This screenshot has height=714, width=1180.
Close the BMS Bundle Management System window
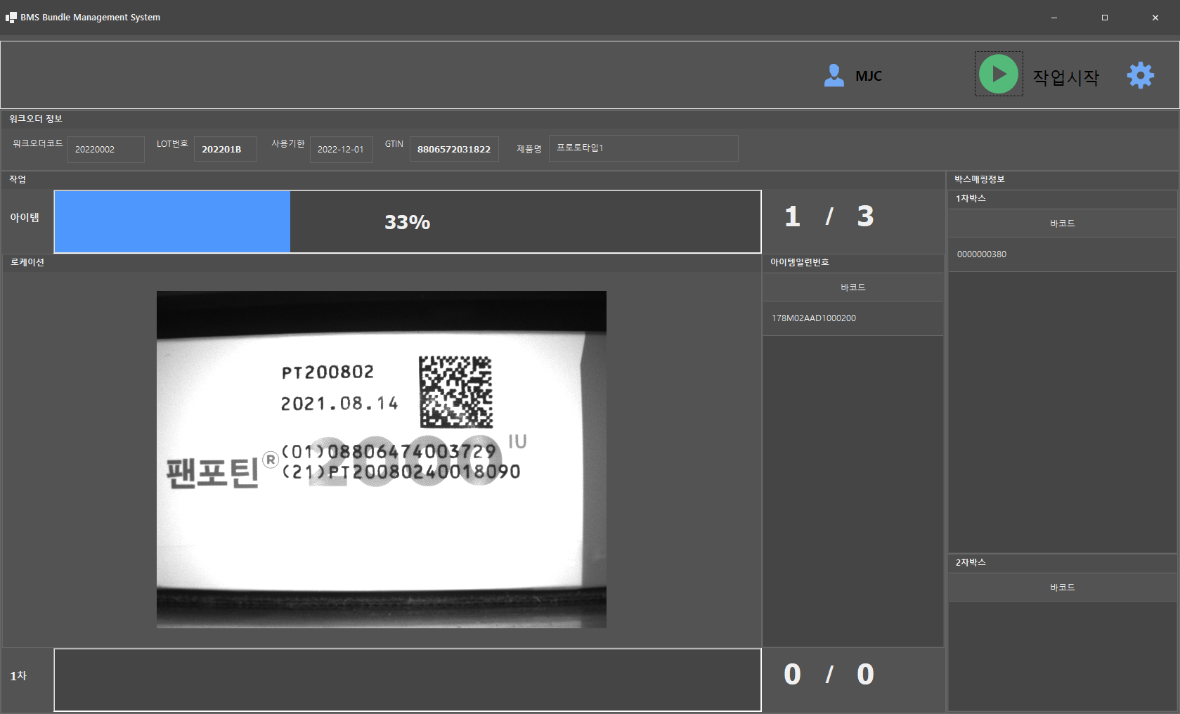1155,18
